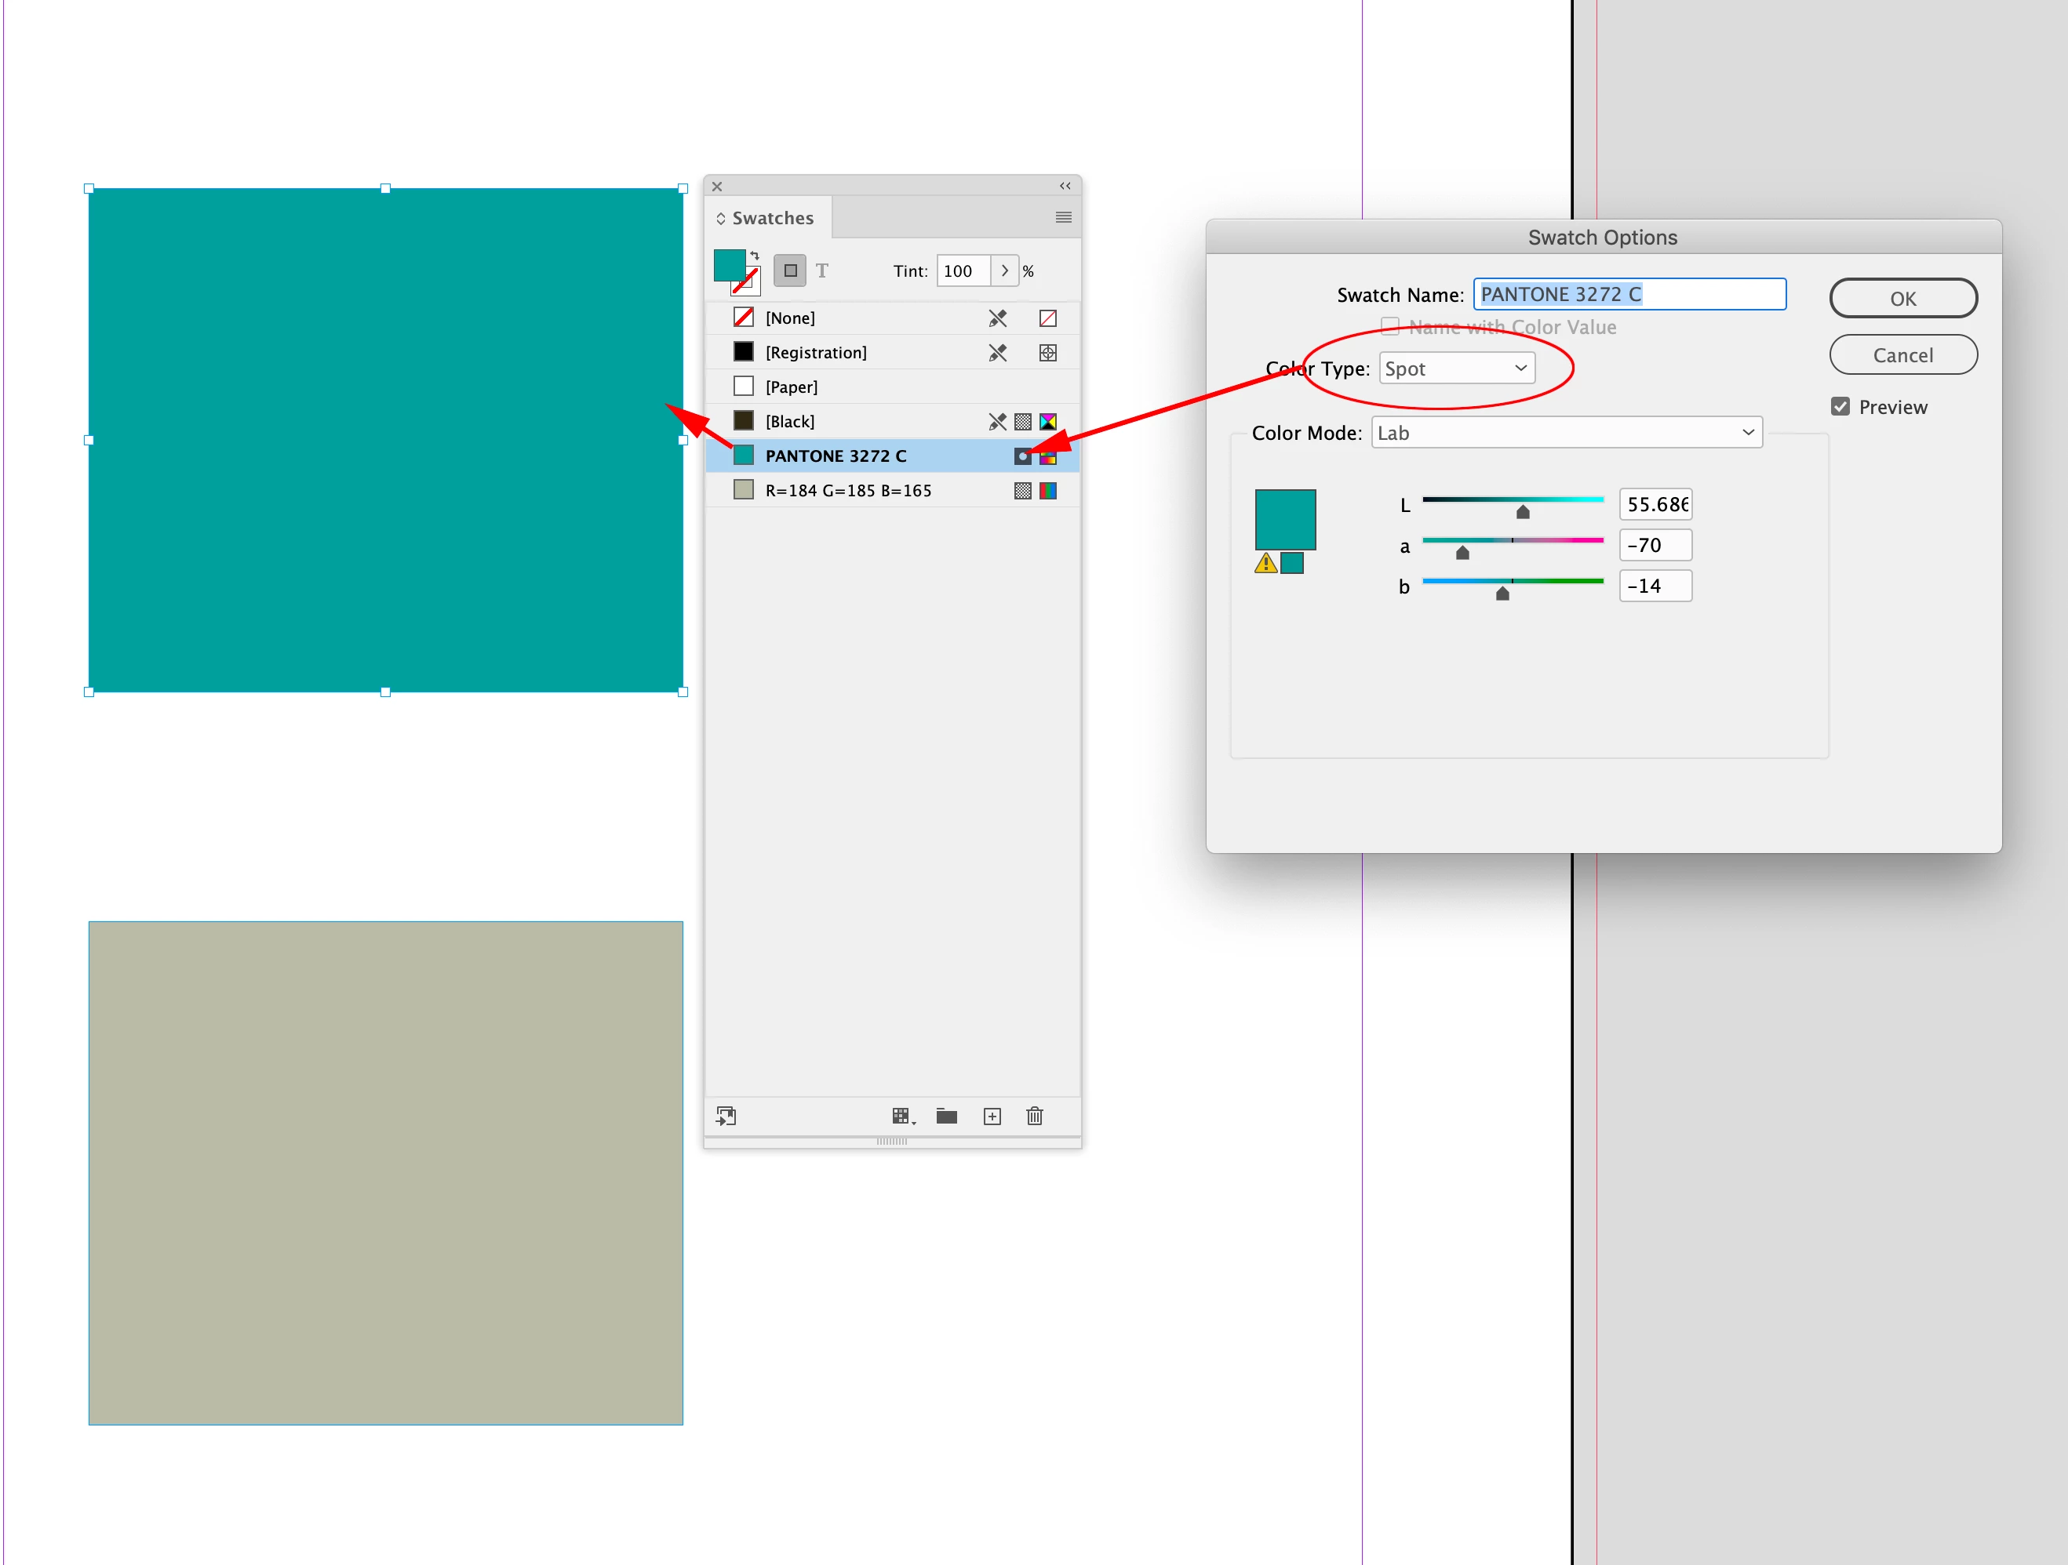Add swatch to CC library icon
Screen dimensions: 2068x1565
(x=726, y=1116)
